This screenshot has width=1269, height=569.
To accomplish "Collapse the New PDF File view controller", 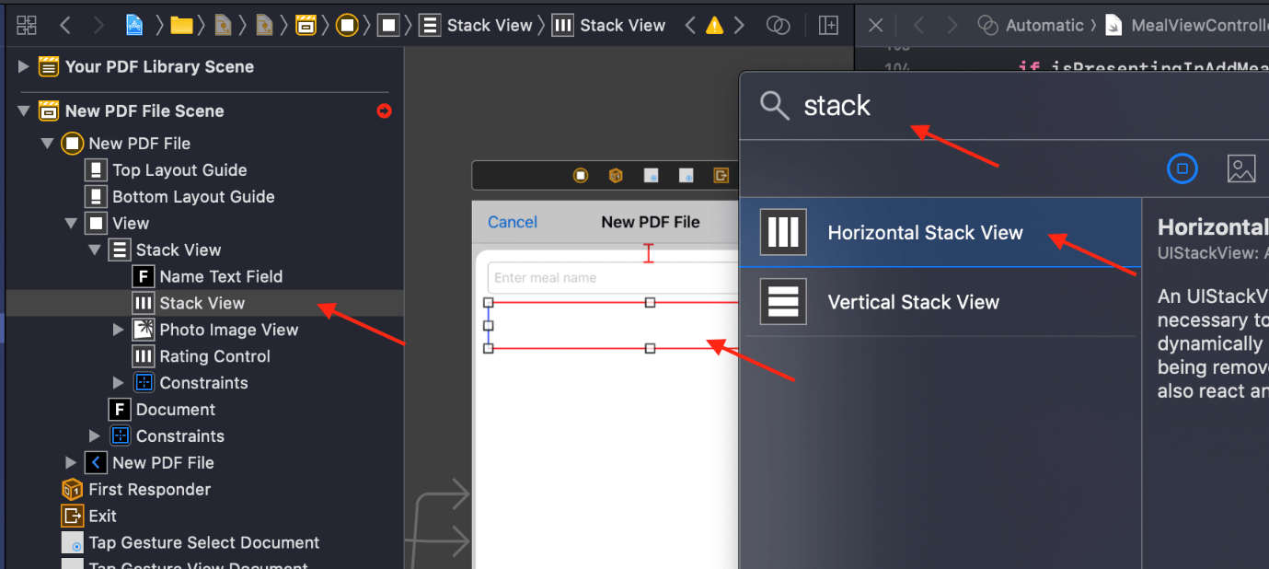I will [x=47, y=143].
